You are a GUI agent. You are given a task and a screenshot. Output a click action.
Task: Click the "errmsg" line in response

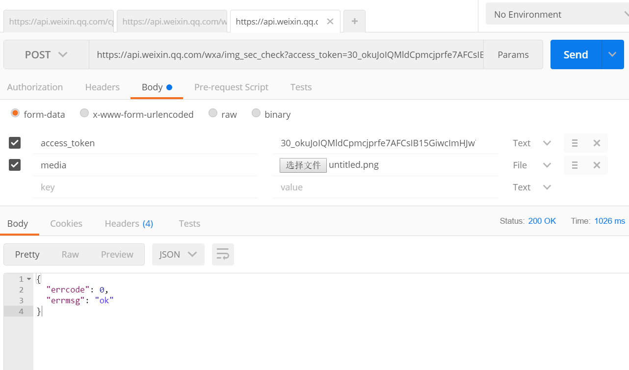[80, 300]
